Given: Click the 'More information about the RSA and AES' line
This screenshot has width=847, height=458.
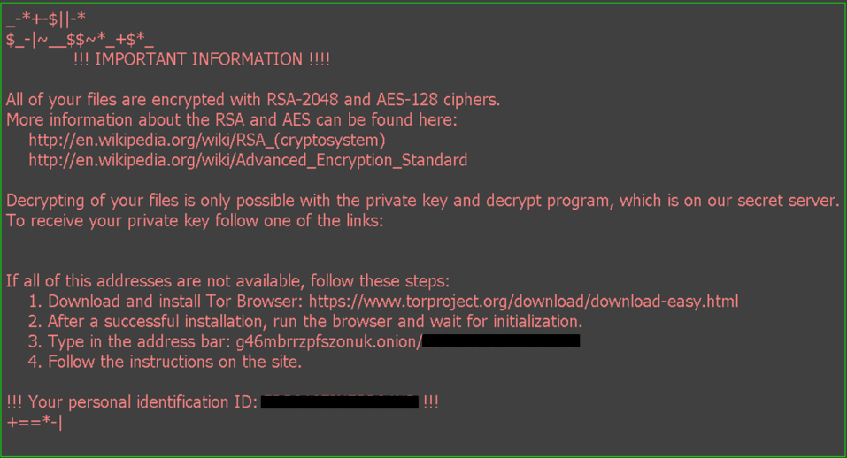Looking at the screenshot, I should [x=231, y=119].
